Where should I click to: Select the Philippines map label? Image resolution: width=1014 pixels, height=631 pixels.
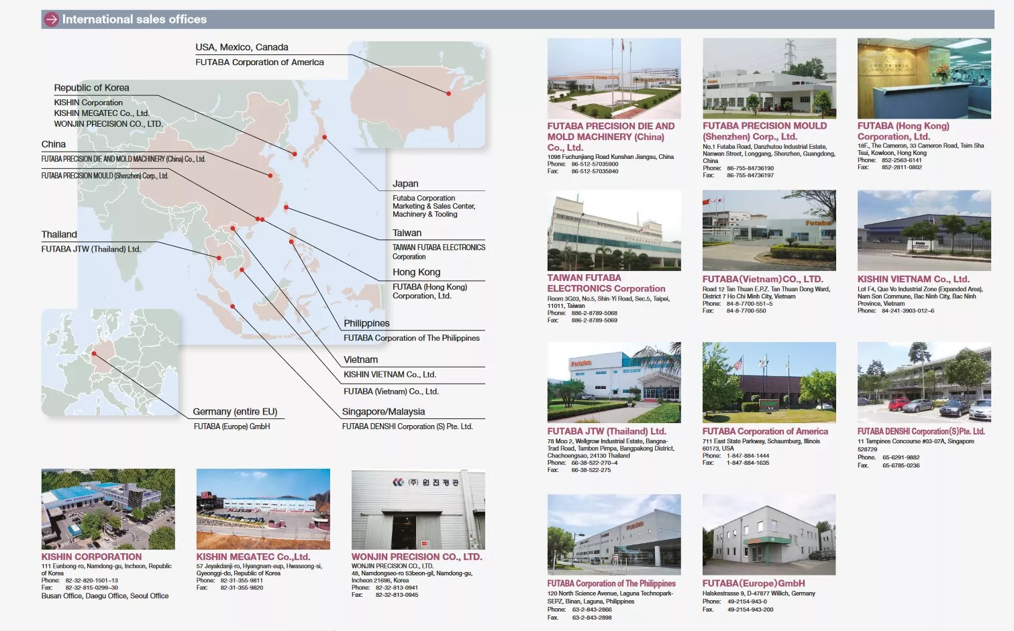click(366, 323)
